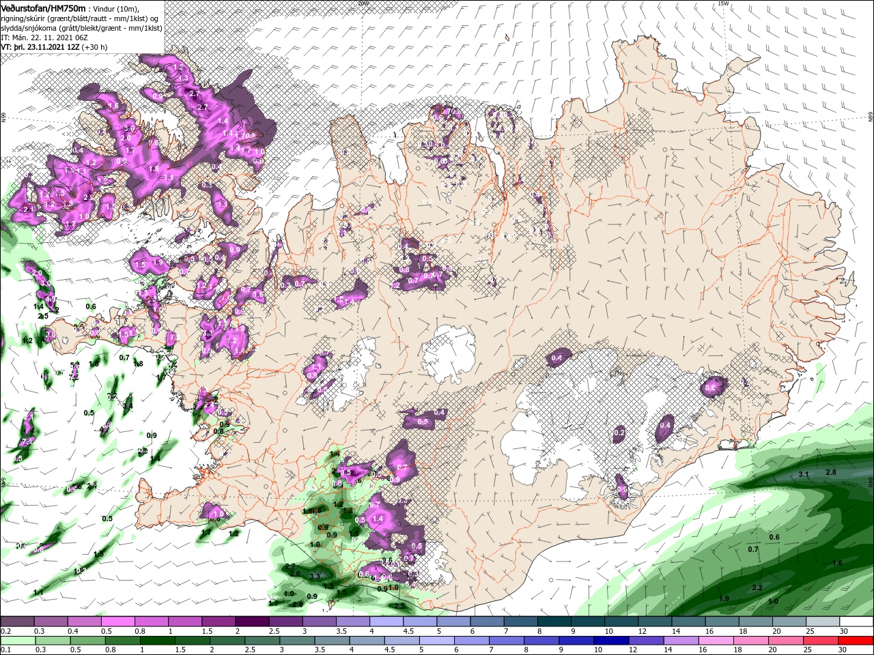Pick upper legend swatch between 1.5 and 2
The height and width of the screenshot is (655, 874).
[218, 622]
